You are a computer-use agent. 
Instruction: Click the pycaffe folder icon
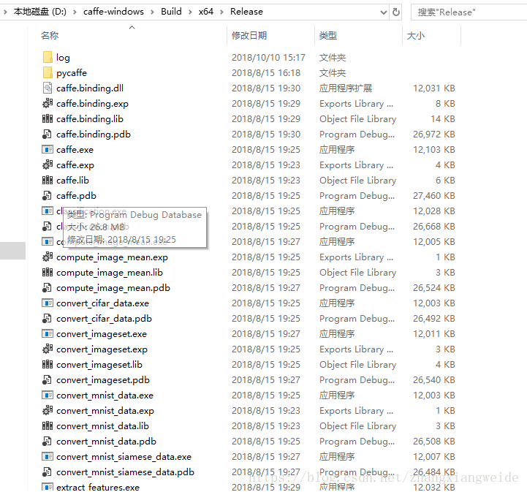pos(48,72)
